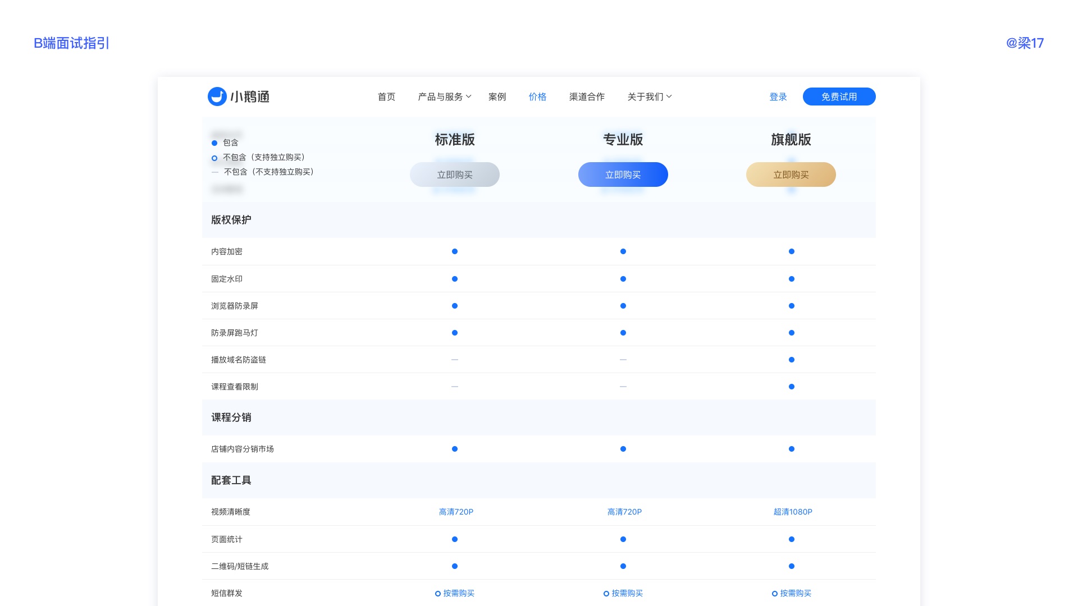The height and width of the screenshot is (606, 1078).
Task: Click the blue dot for 固定水印 under 专业版
Action: point(623,278)
